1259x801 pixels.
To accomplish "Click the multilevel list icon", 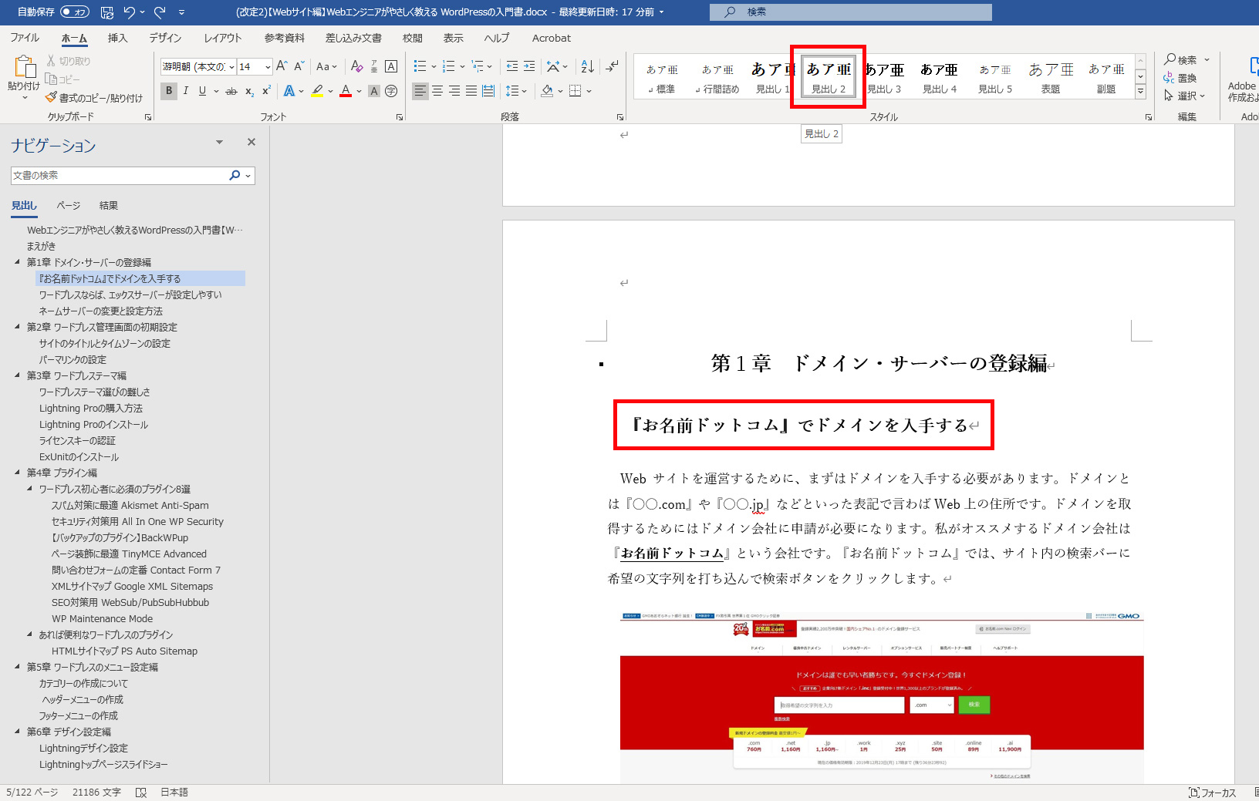I will pyautogui.click(x=478, y=66).
